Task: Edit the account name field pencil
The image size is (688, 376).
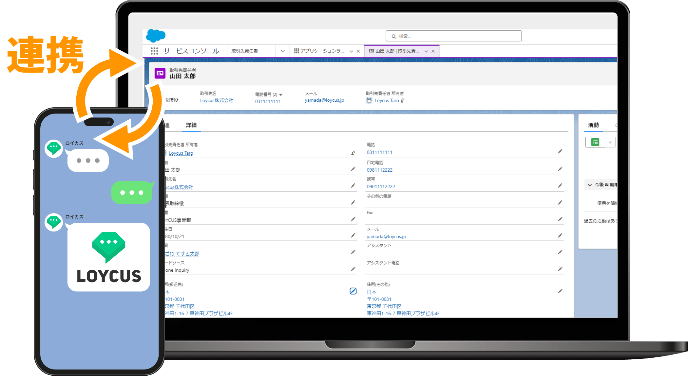Action: (x=353, y=186)
